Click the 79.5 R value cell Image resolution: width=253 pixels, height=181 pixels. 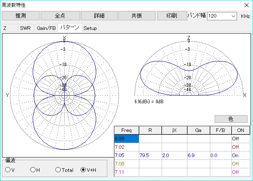tap(150, 155)
